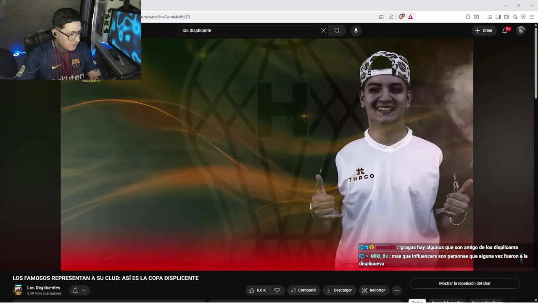Click the Recortar clip button

pos(374,290)
